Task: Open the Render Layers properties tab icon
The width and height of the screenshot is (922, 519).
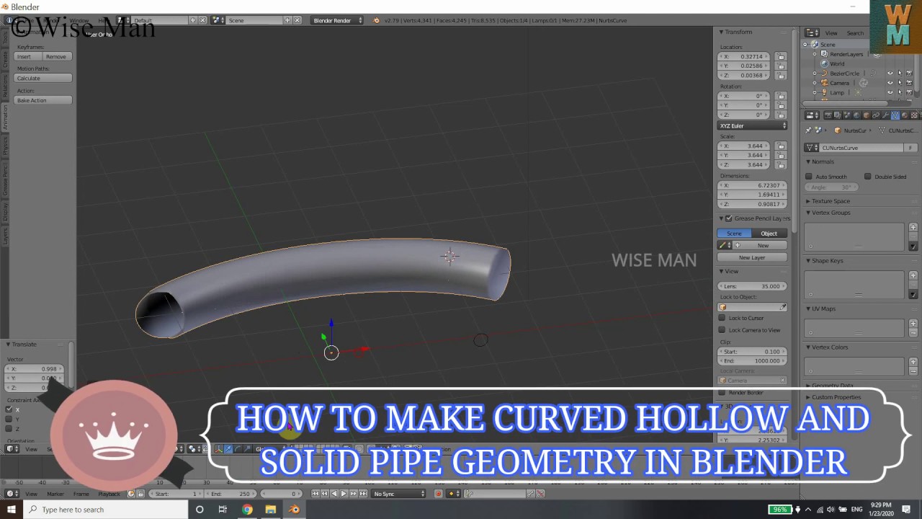Action: coord(837,115)
